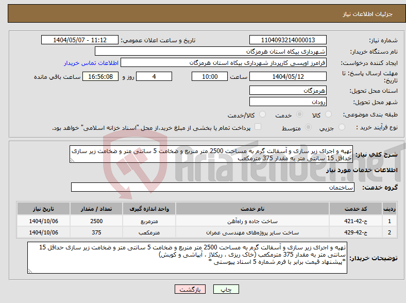Click the توضیحات خریدار notes textarea
The height and width of the screenshot is (303, 406).
pos(187,258)
